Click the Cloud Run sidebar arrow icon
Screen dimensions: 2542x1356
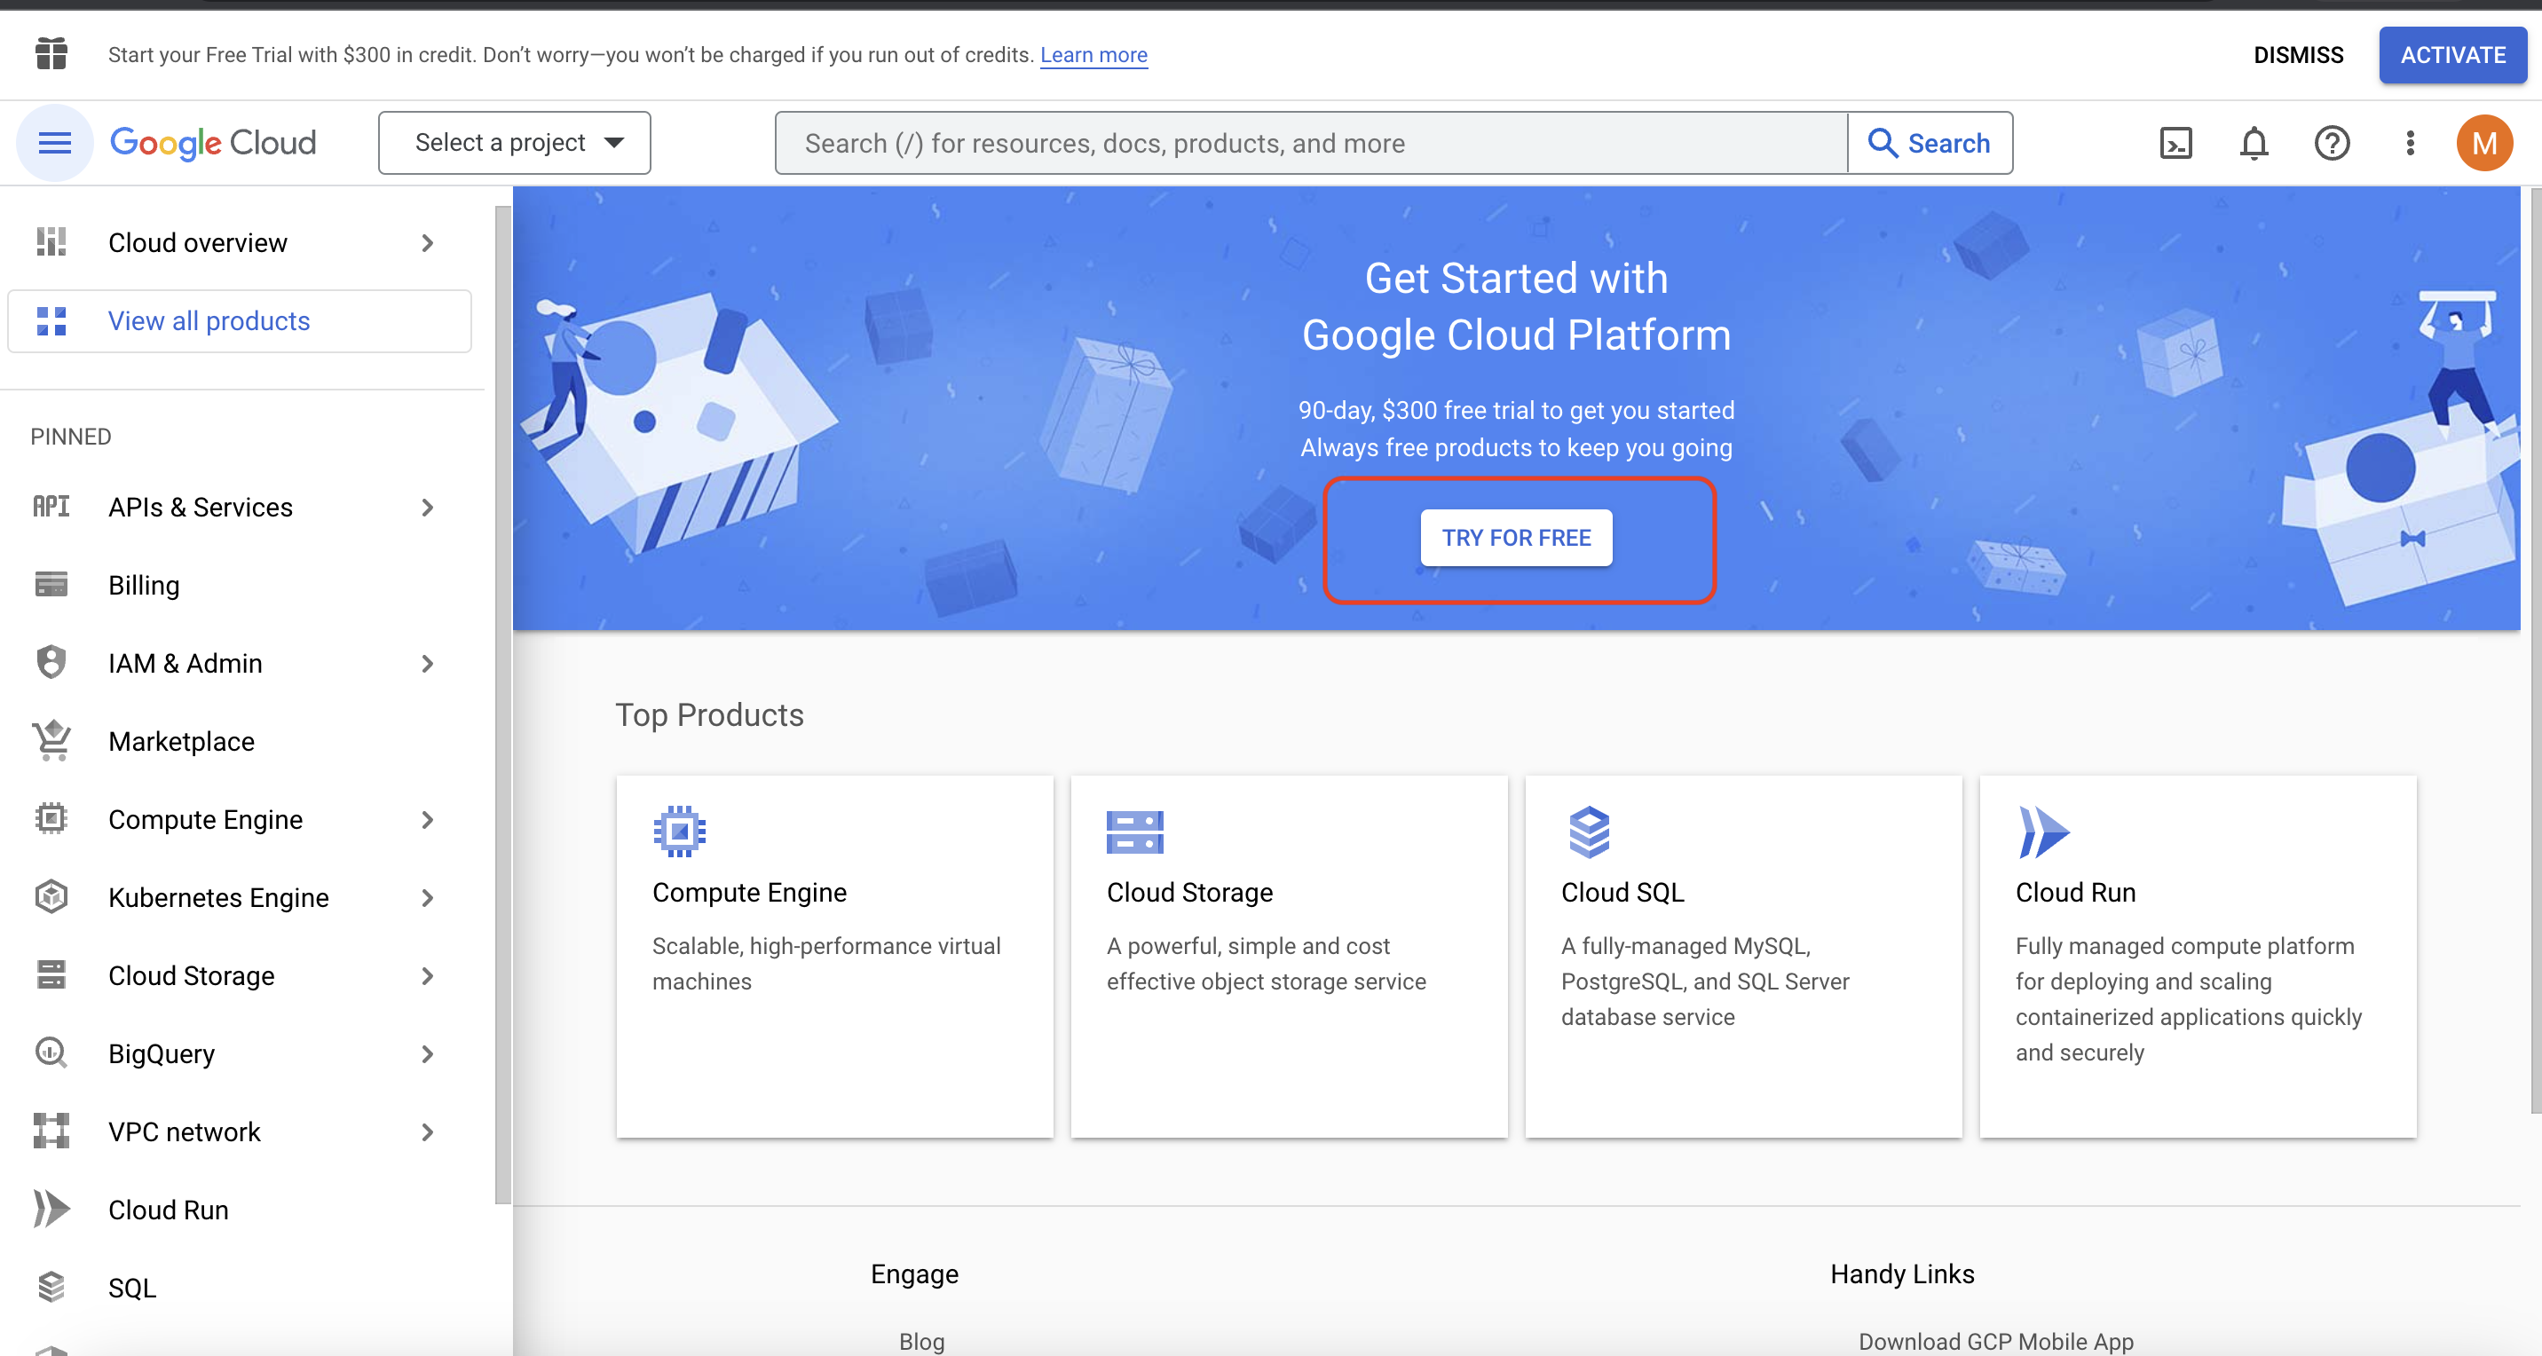[51, 1209]
